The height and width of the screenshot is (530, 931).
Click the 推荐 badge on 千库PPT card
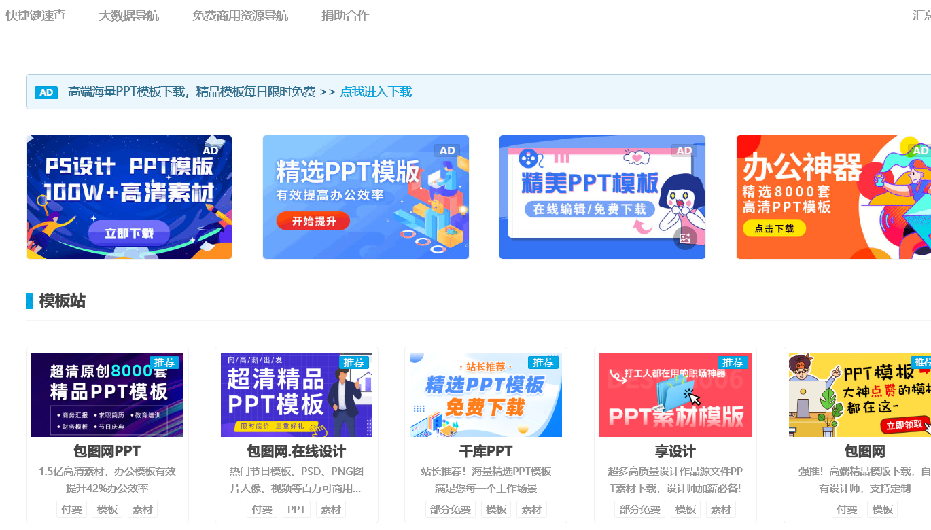(x=543, y=362)
